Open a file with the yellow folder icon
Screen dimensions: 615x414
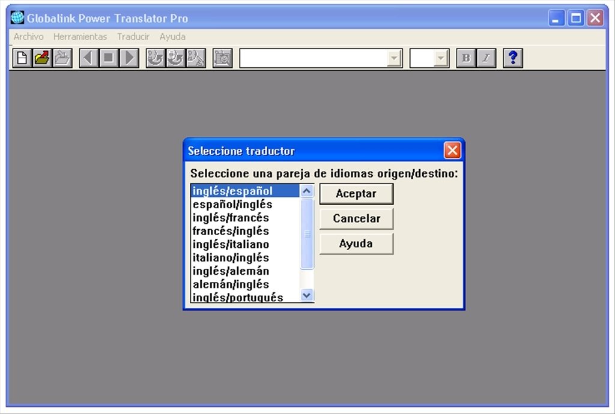43,58
